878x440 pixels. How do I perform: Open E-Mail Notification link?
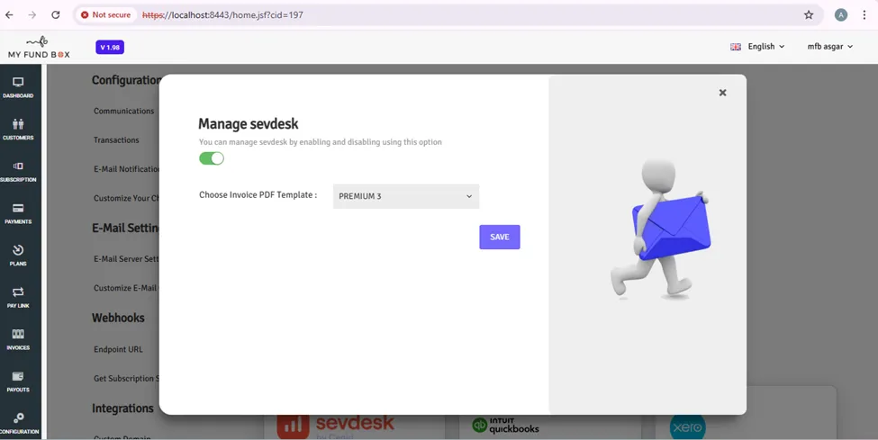tap(126, 169)
